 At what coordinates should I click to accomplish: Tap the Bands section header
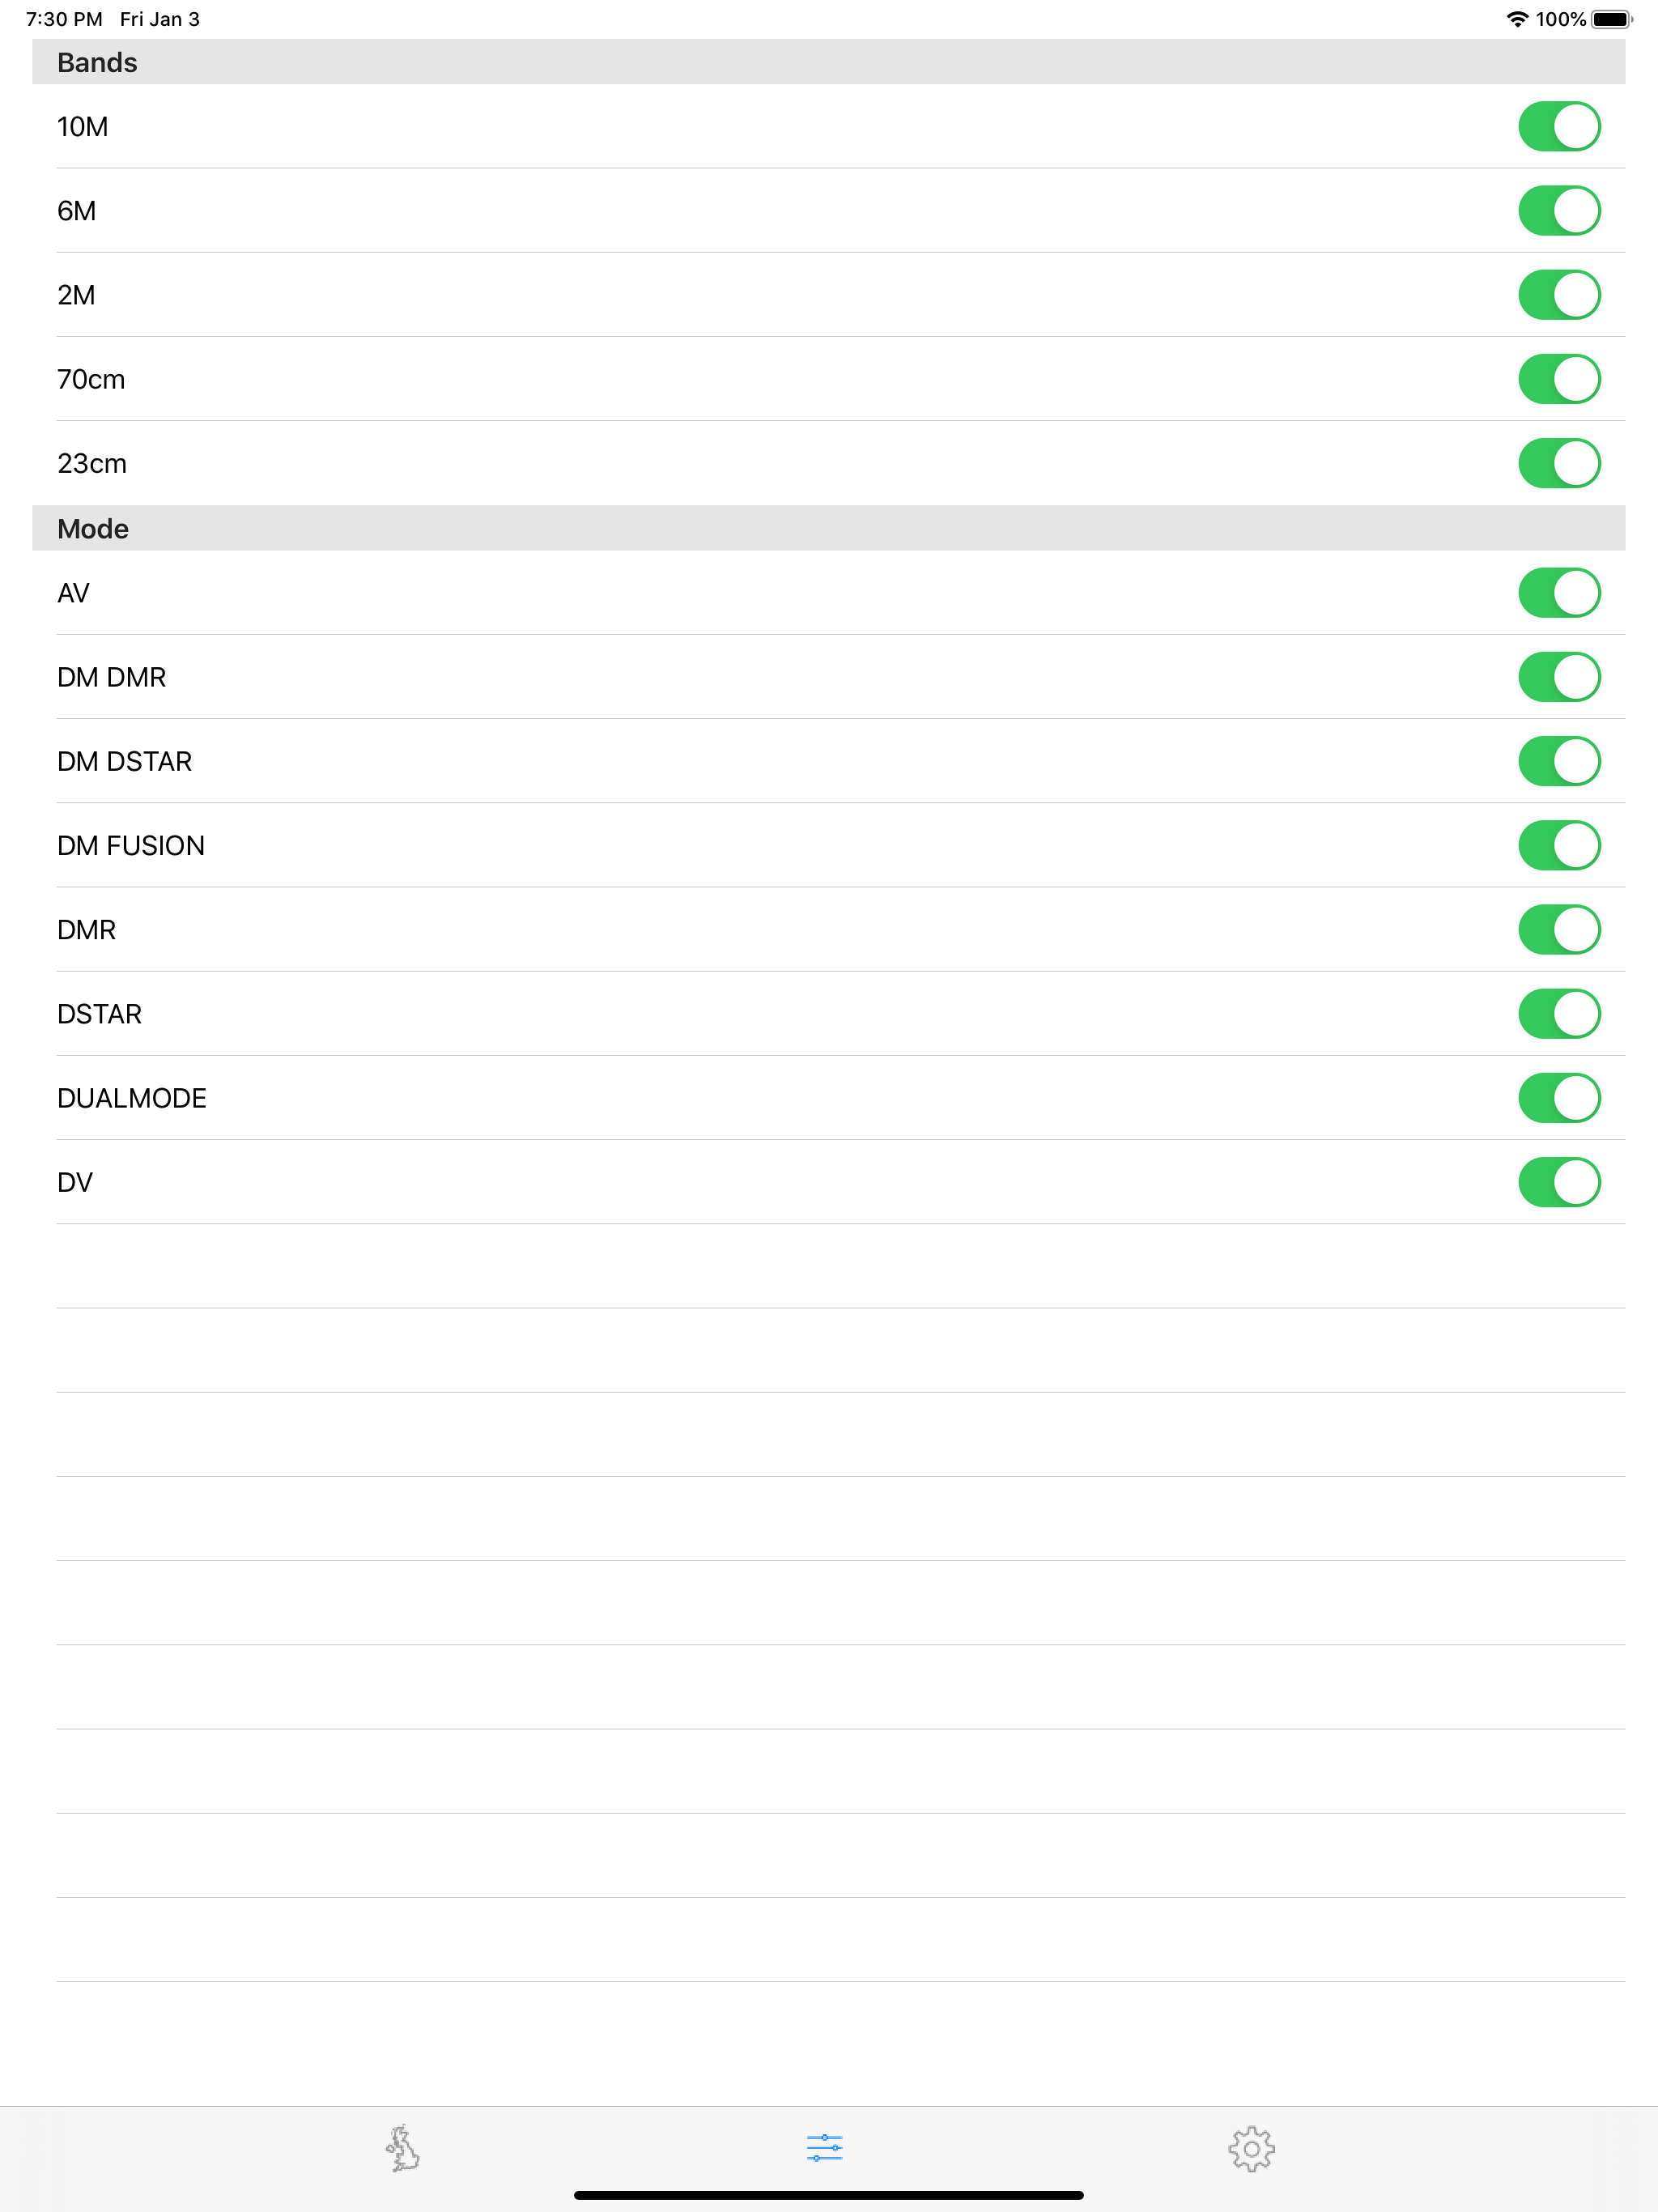point(828,62)
